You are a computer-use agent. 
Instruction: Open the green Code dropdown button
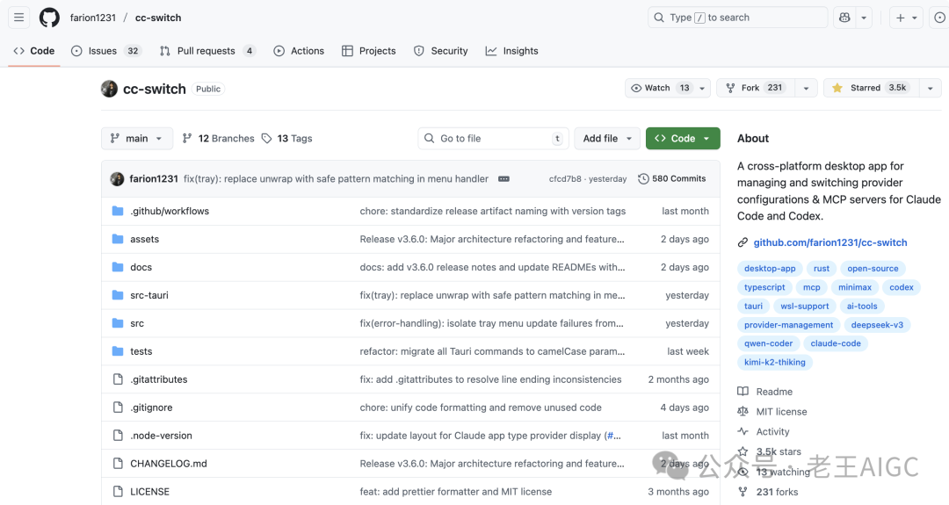pos(683,139)
